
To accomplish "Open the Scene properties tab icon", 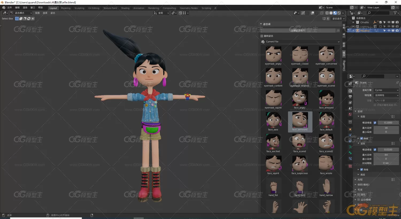I will click(x=350, y=109).
